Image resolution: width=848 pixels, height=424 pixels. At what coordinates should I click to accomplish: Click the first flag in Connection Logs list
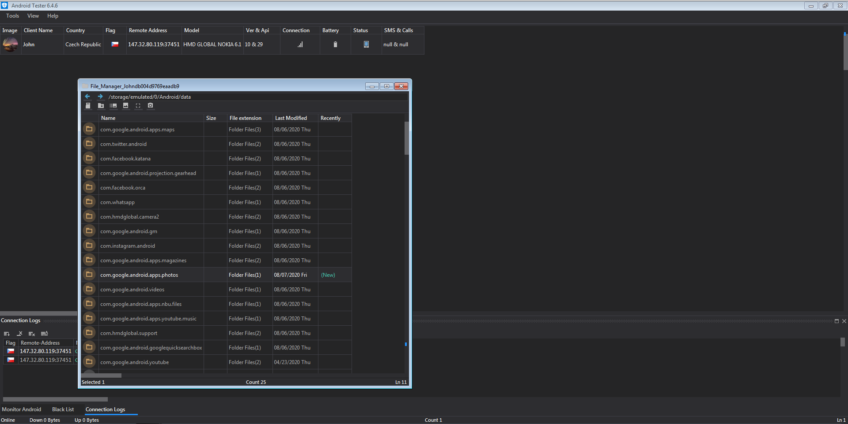pyautogui.click(x=11, y=351)
